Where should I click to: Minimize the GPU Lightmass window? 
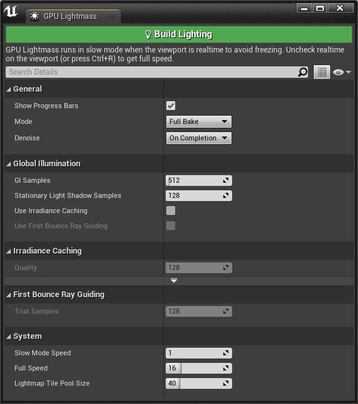click(304, 8)
